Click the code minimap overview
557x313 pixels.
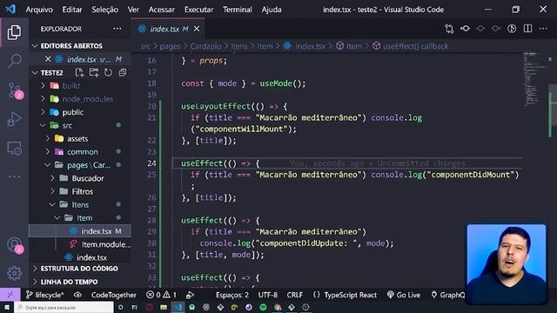pos(535,80)
